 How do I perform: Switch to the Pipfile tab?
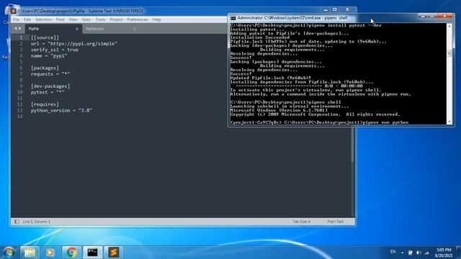point(53,29)
